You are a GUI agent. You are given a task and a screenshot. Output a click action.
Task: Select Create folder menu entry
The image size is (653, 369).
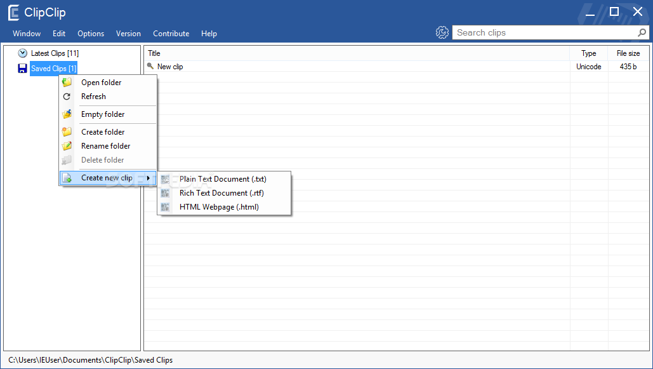click(109, 131)
